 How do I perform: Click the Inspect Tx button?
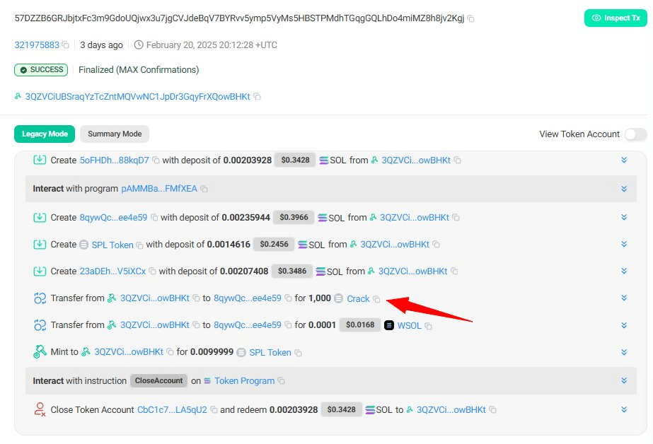tap(615, 18)
